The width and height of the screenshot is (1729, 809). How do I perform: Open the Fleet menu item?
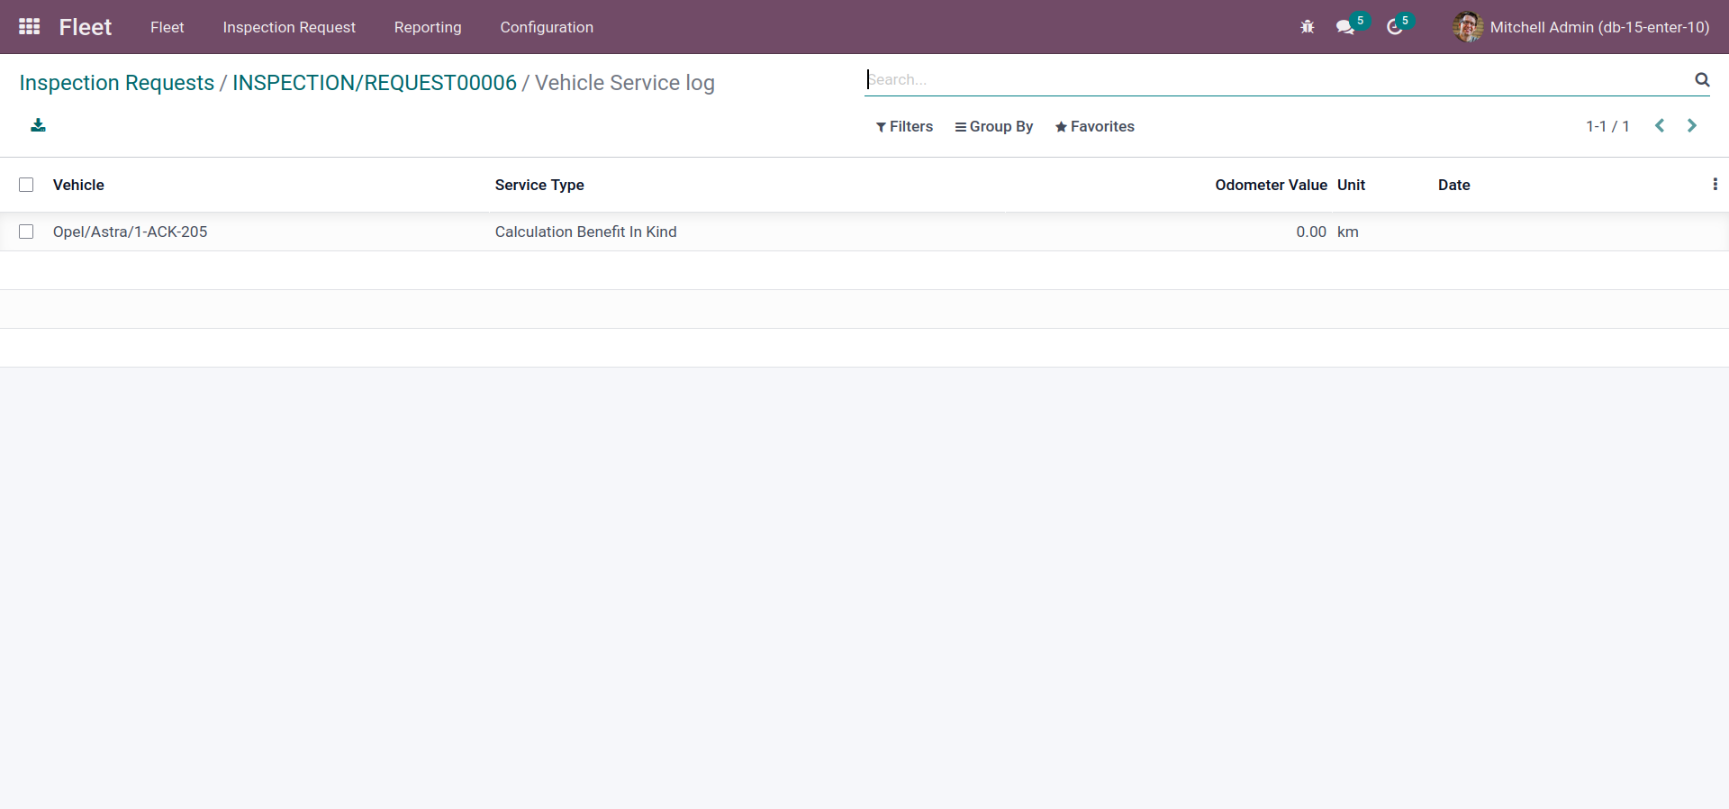pyautogui.click(x=167, y=27)
